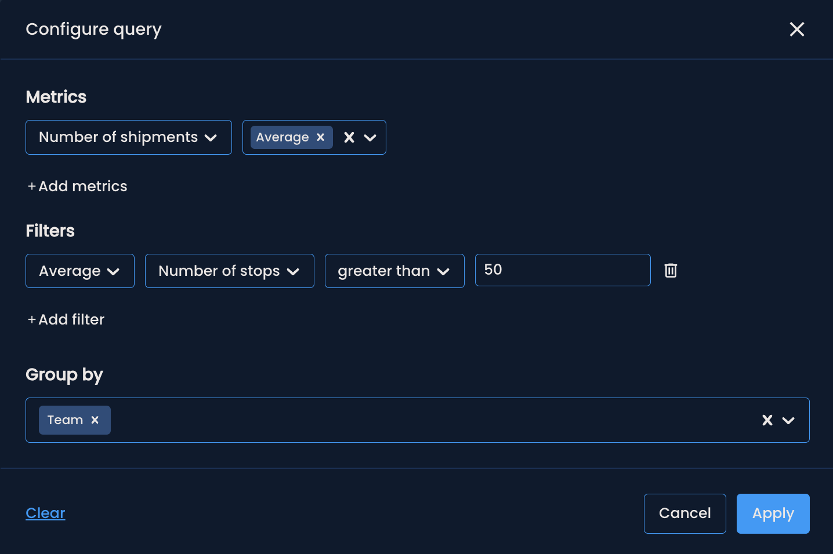Open the greater than operator dropdown
Screen dimensions: 833x554
pos(394,271)
